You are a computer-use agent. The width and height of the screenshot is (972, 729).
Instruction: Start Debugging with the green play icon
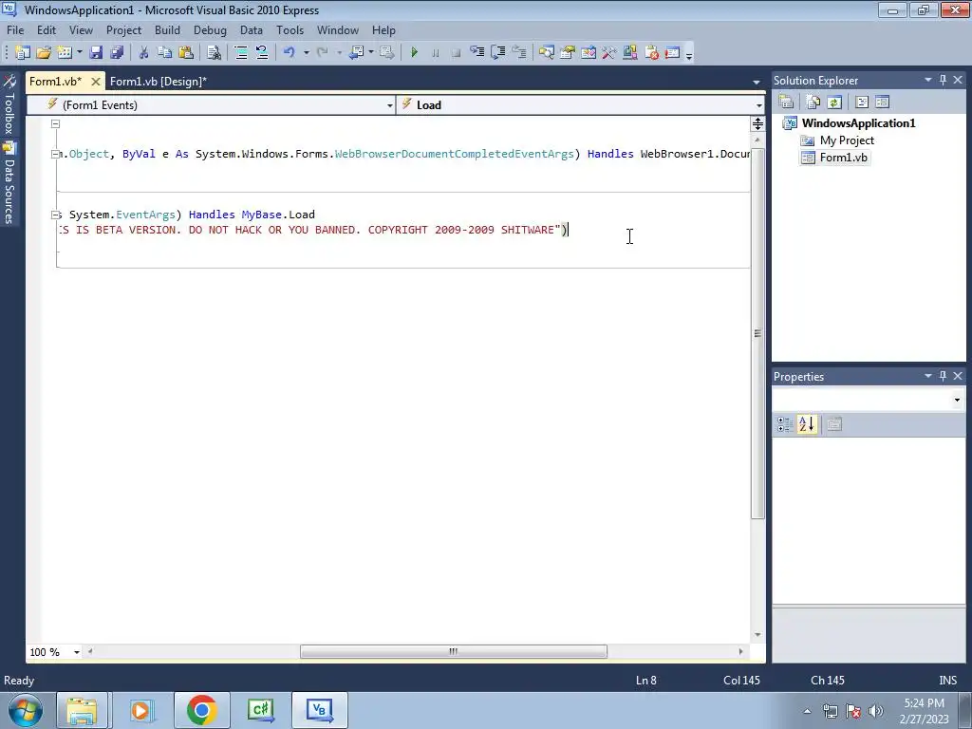coord(415,53)
